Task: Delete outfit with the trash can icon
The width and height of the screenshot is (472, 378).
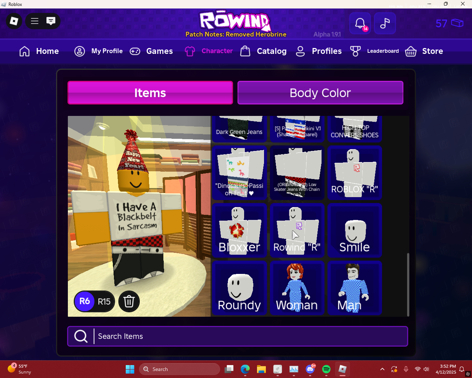Action: coord(129,302)
